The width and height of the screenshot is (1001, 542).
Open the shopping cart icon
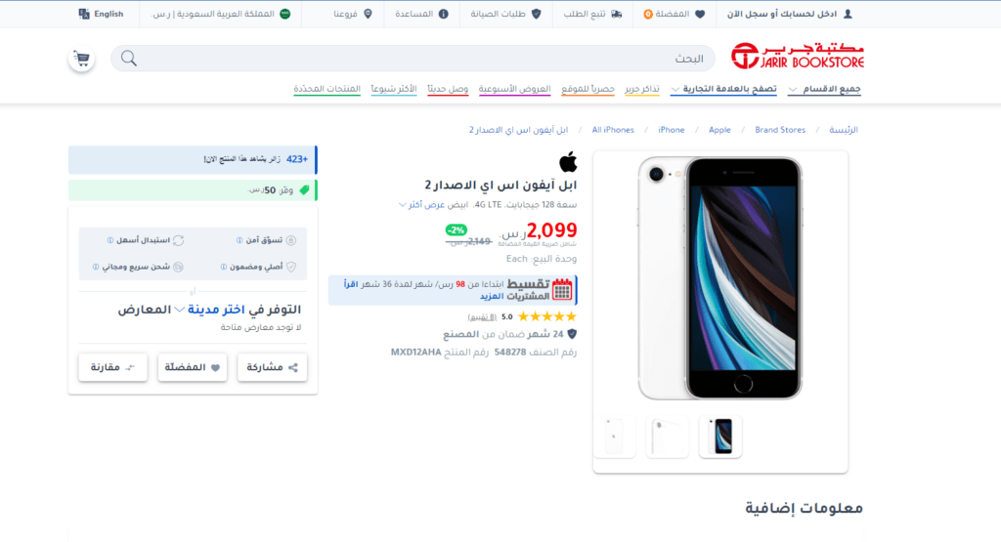82,59
